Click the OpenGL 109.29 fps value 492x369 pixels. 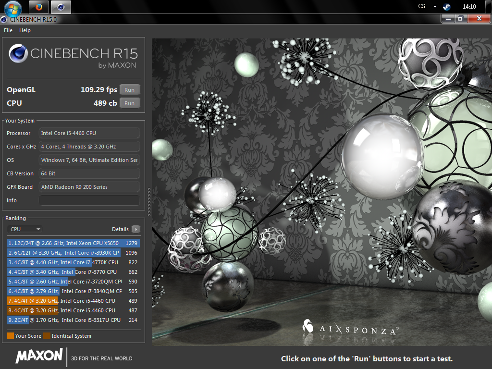point(99,90)
